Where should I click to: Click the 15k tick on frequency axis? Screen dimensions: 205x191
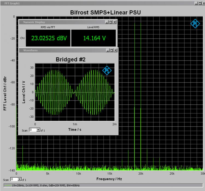110,173
